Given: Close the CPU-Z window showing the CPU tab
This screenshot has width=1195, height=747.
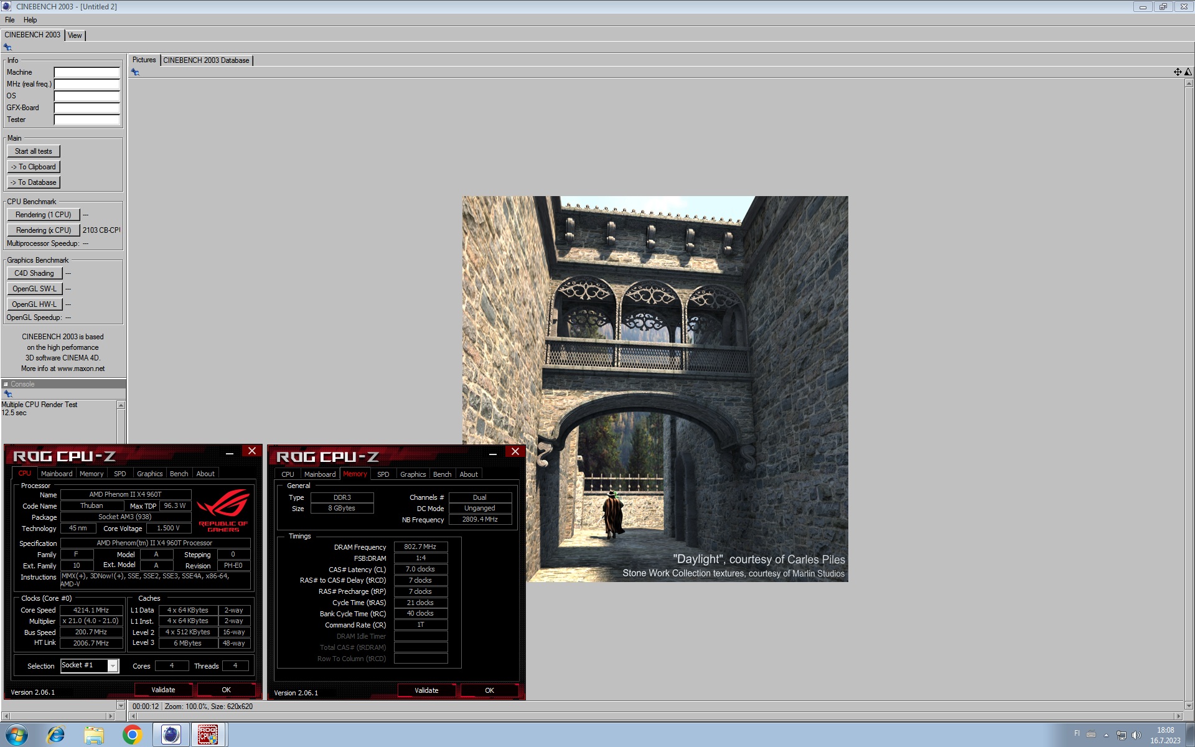Looking at the screenshot, I should point(252,451).
